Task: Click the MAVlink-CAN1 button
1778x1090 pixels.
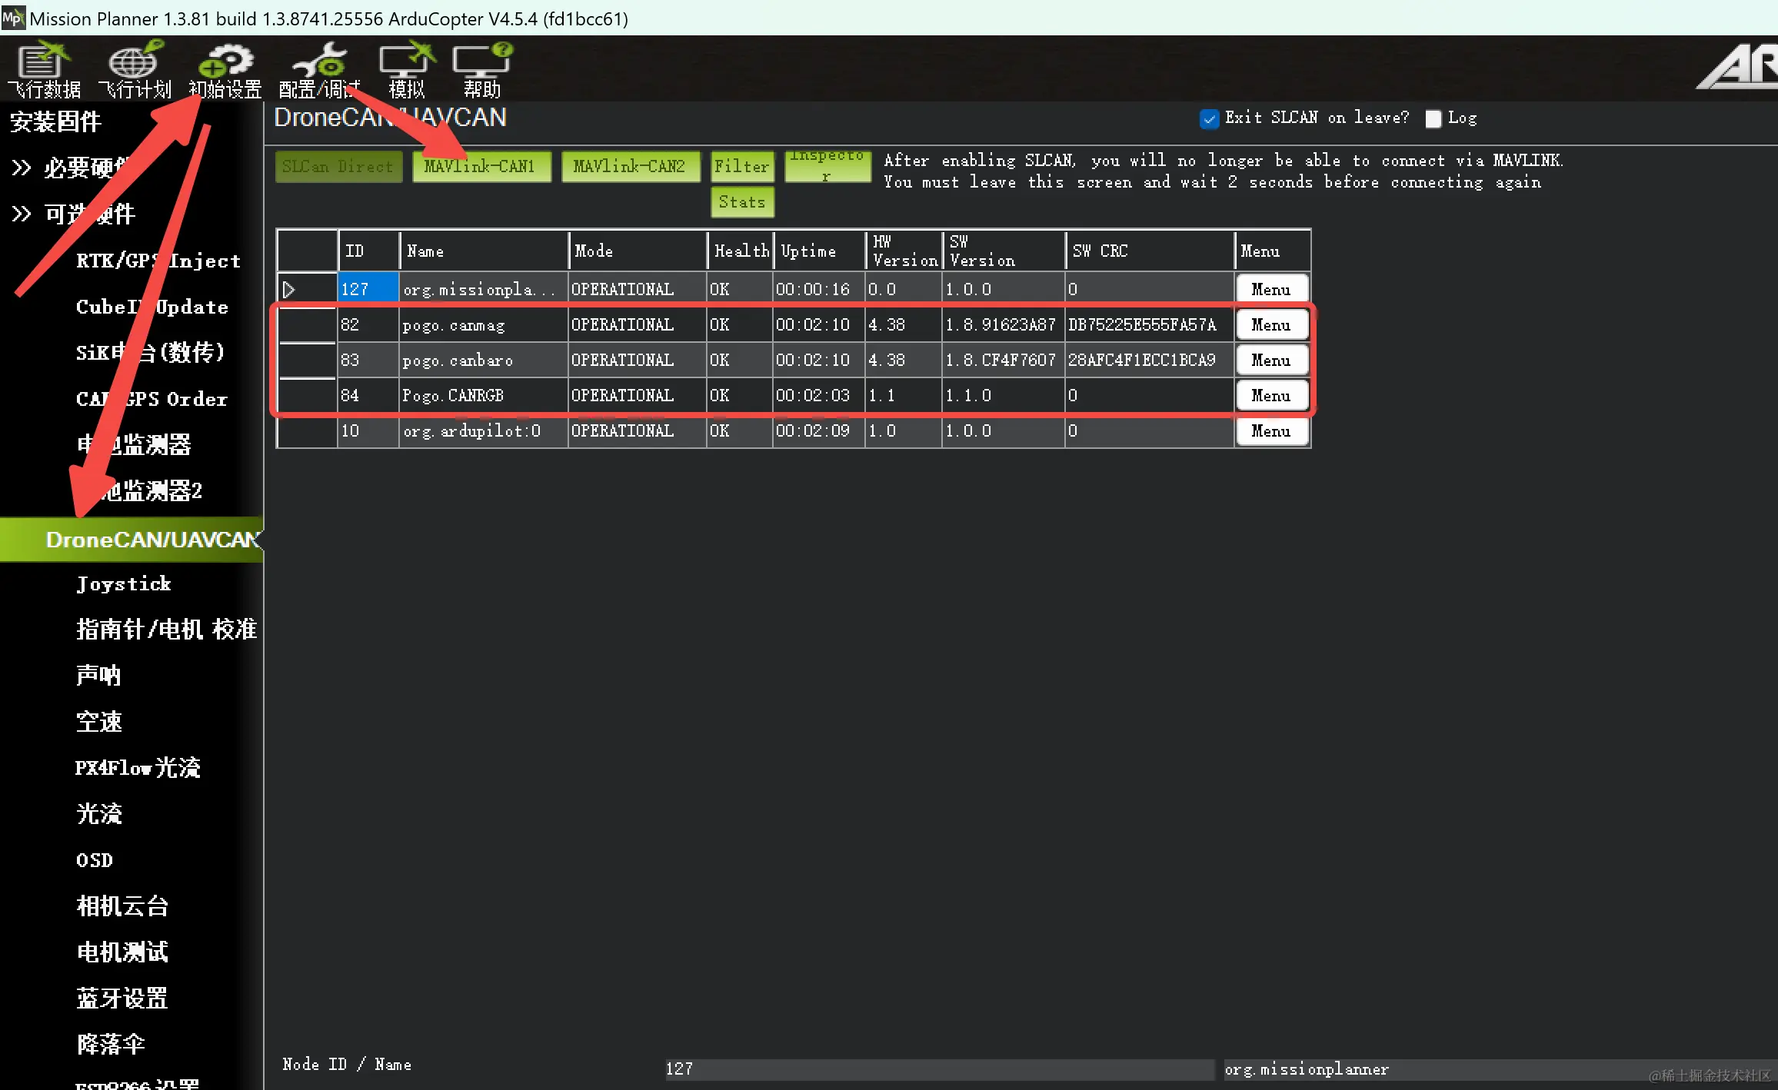Action: (481, 167)
